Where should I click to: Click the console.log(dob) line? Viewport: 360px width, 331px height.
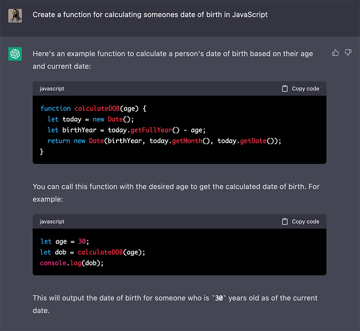click(72, 263)
